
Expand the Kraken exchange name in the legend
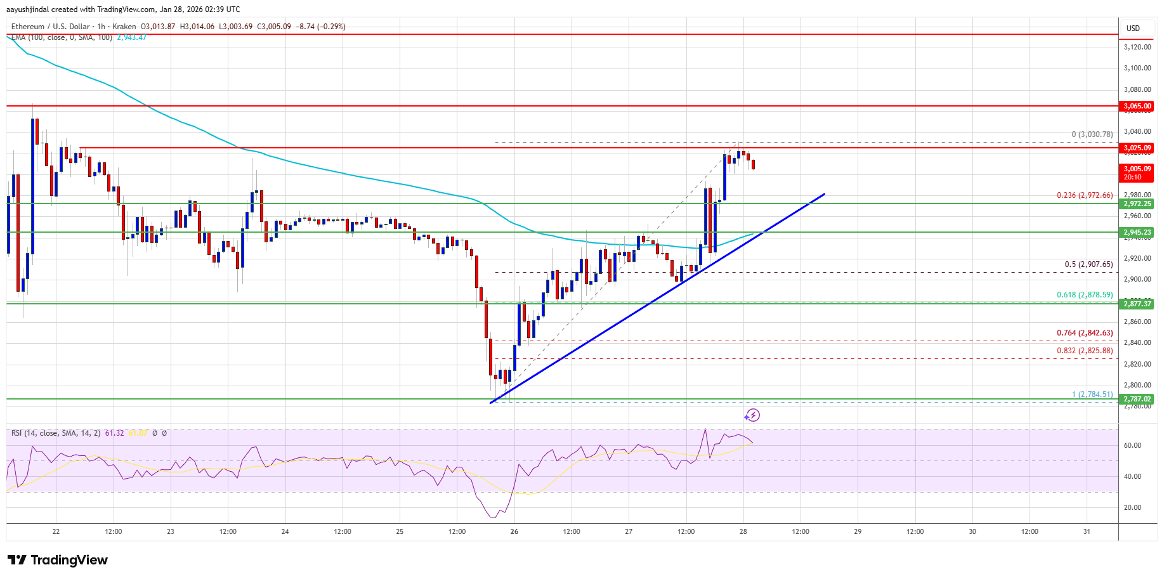[x=124, y=27]
